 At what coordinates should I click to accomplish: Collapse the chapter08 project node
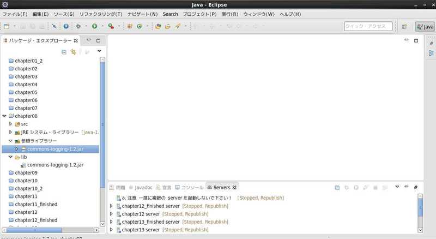[4, 116]
